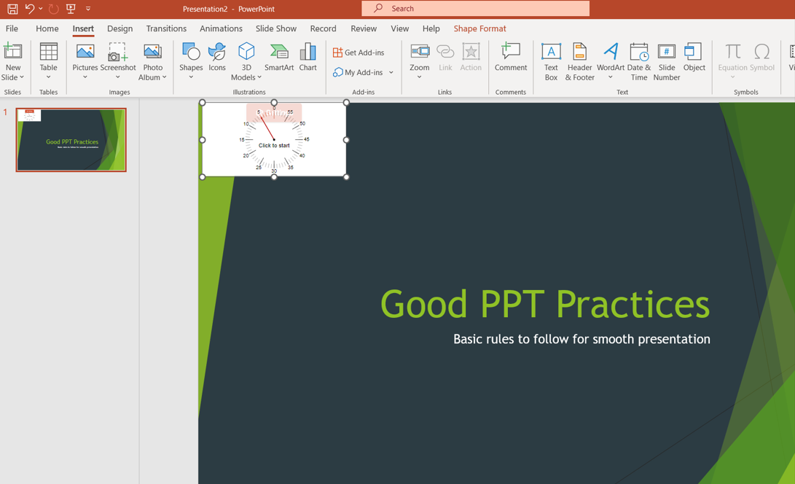Viewport: 795px width, 484px height.
Task: Open the Header & Footer dialog
Action: coord(579,61)
